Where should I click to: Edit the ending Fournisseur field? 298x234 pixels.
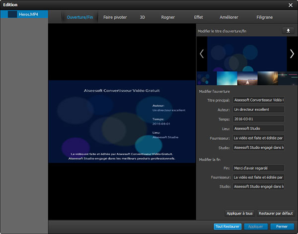[258, 177]
